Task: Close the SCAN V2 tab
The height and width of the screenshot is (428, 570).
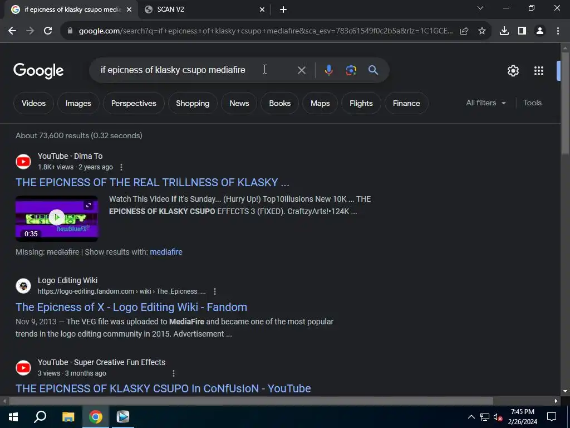Action: [262, 9]
